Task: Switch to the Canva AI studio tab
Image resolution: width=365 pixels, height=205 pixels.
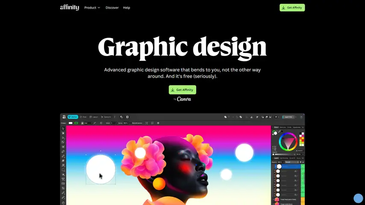Action: click(x=106, y=117)
